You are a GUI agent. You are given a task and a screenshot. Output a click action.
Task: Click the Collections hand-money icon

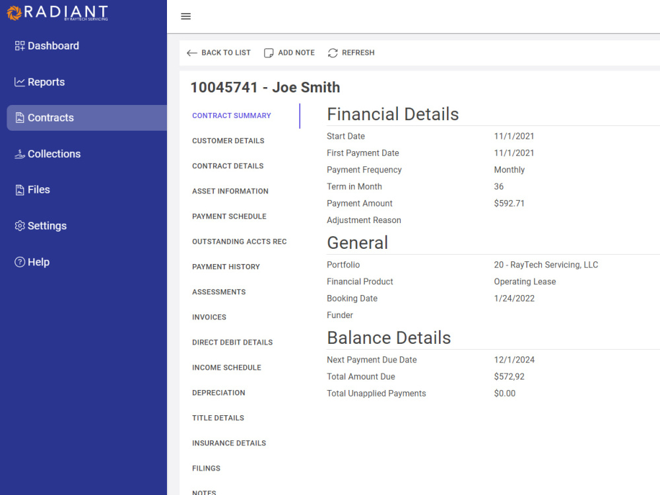pos(20,154)
